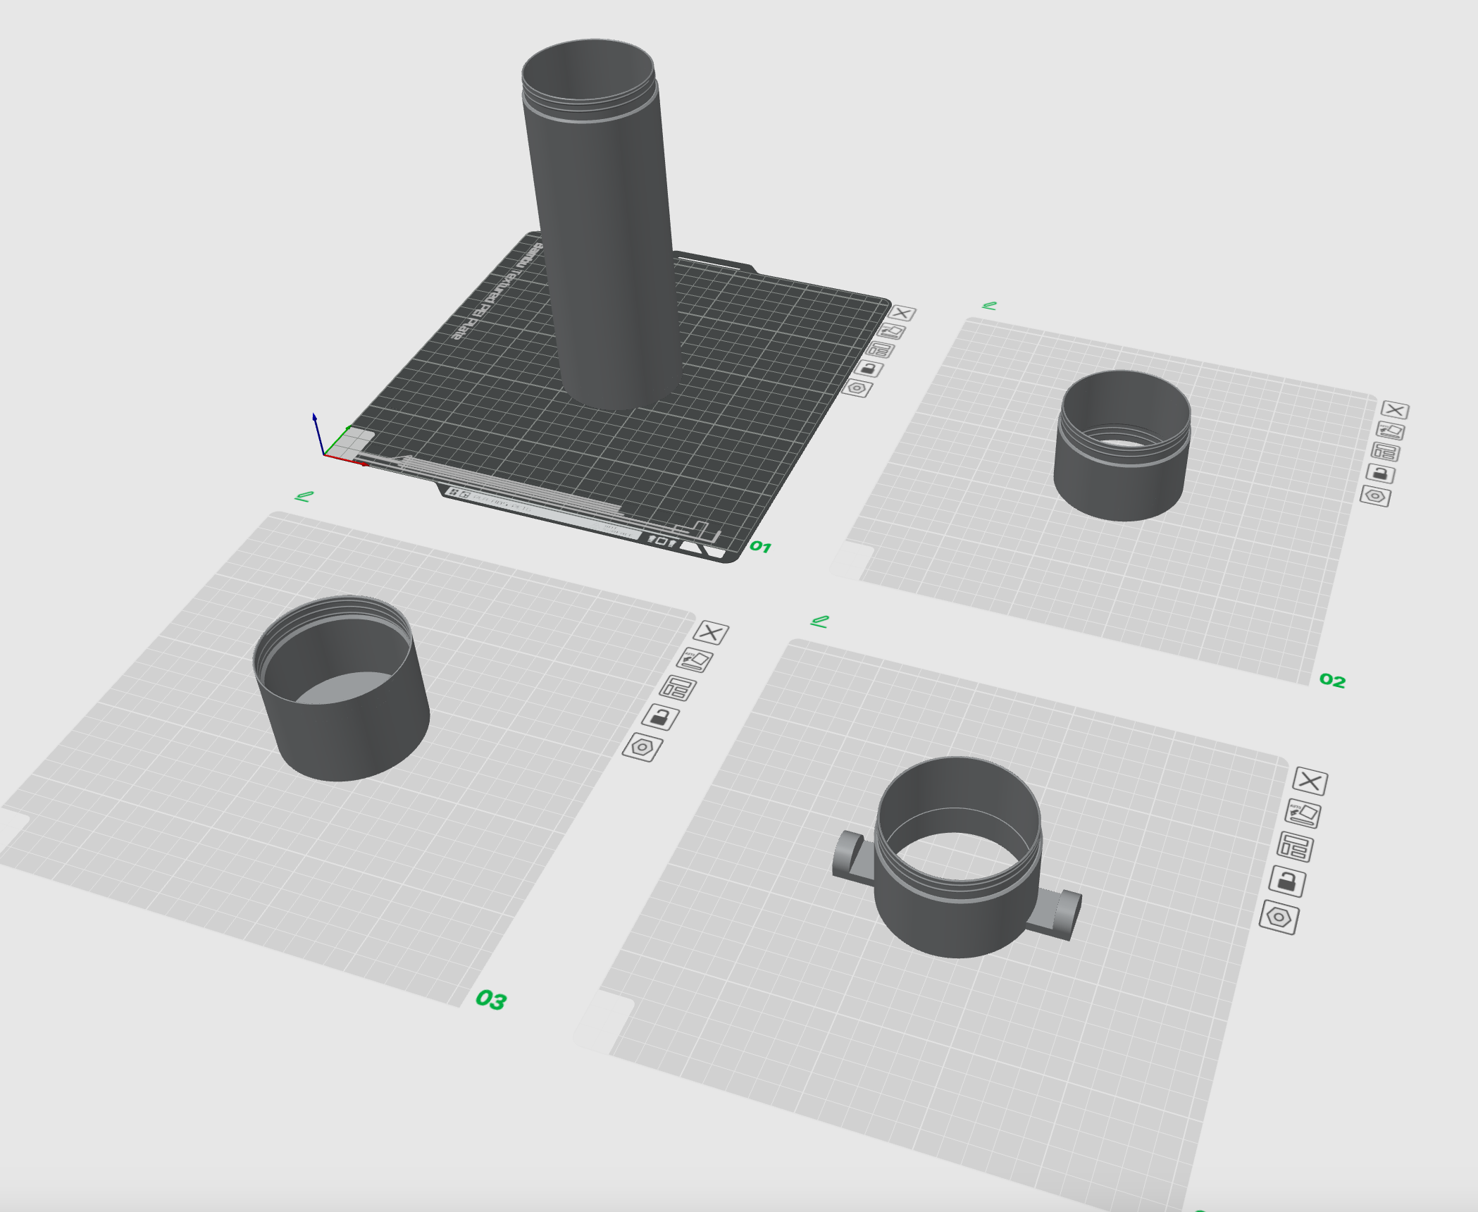Open plate 01 settings hexagon icon
The image size is (1478, 1212).
857,388
